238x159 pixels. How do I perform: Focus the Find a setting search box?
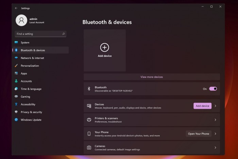[x=38, y=34]
